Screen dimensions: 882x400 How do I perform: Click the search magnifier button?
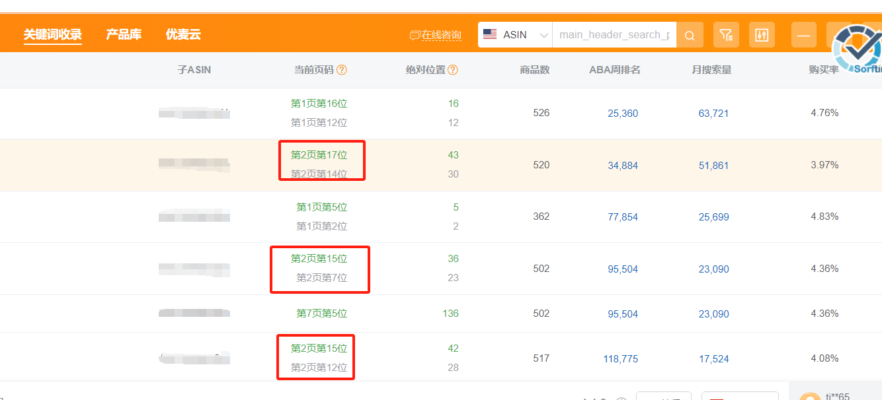(690, 35)
